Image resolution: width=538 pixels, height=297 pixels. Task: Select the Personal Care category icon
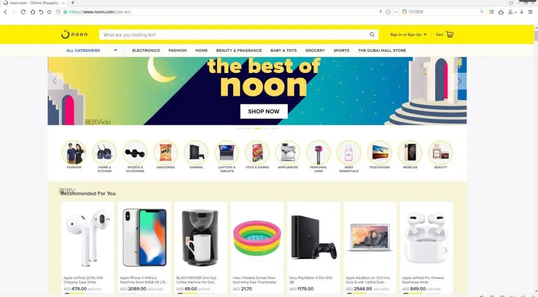pos(318,152)
